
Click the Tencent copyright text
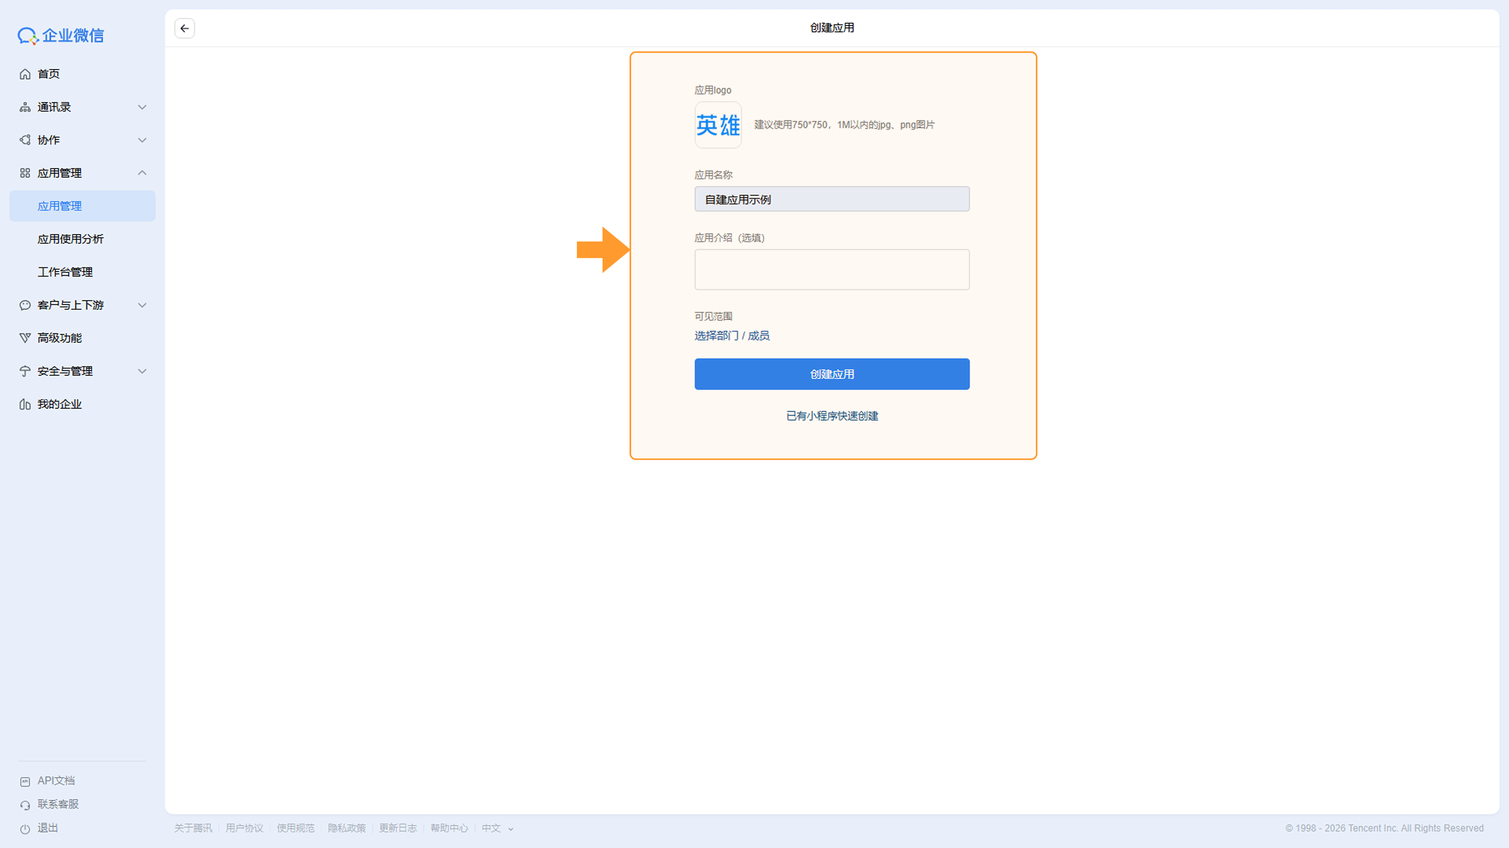pos(1384,828)
